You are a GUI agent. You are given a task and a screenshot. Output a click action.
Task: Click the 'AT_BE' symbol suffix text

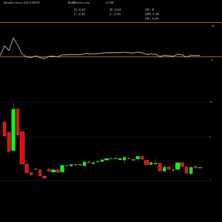tap(110, 3)
